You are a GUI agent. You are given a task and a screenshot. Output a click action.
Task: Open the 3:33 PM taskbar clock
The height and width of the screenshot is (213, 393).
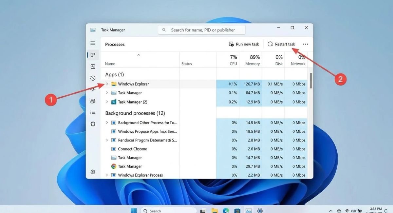point(376,209)
